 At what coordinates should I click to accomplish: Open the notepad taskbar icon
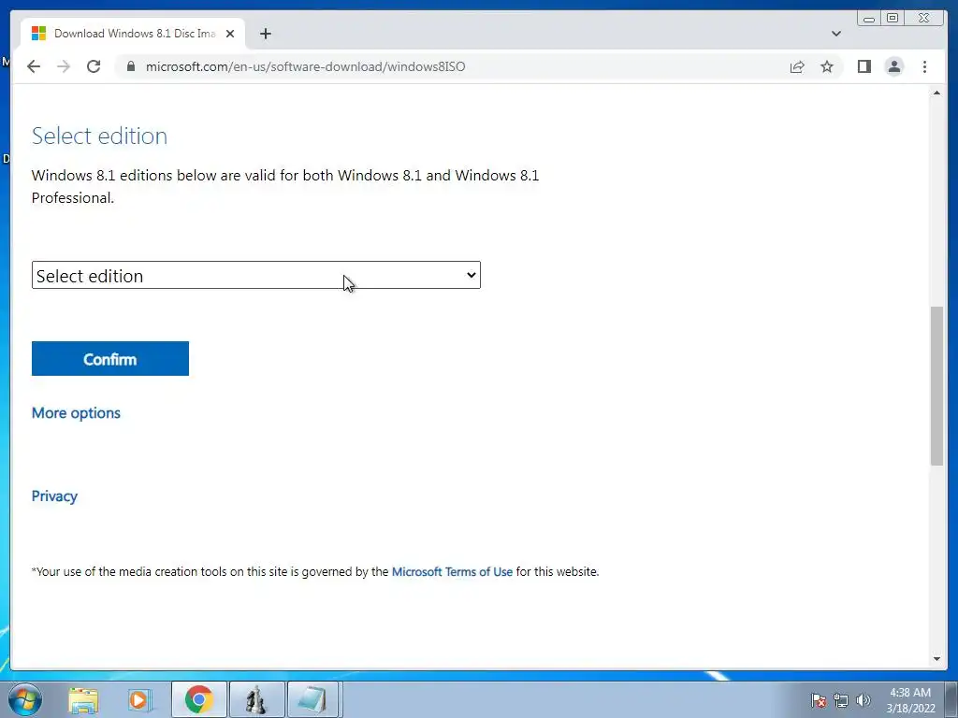(x=312, y=699)
